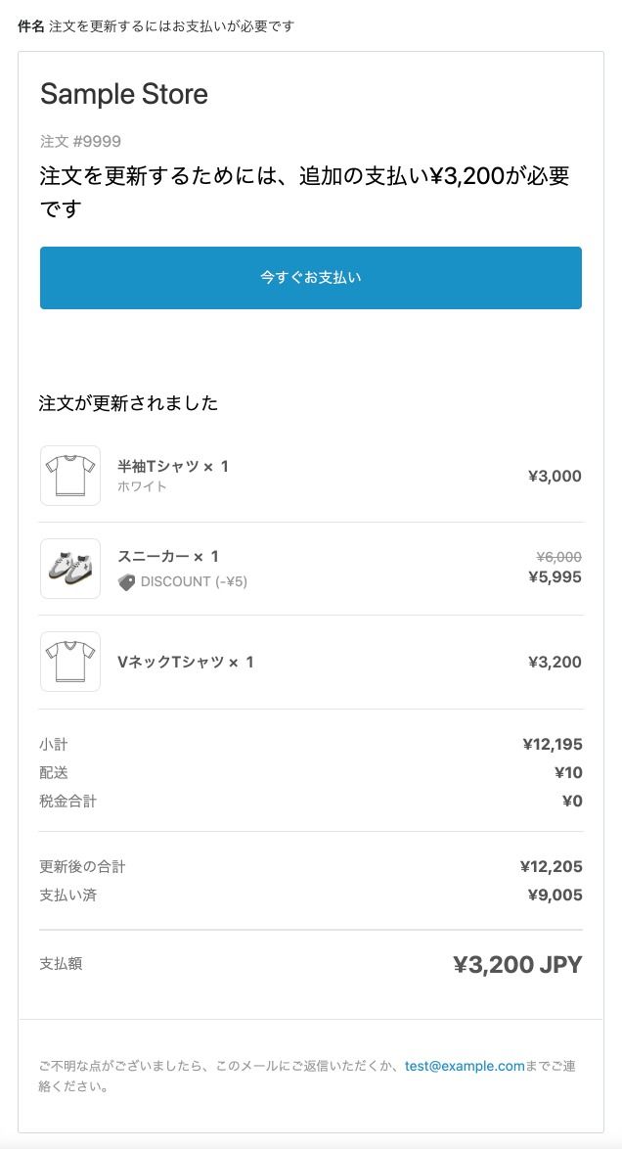Click the ¥3,200 JPY amount due
Image resolution: width=622 pixels, height=1149 pixels.
point(517,965)
